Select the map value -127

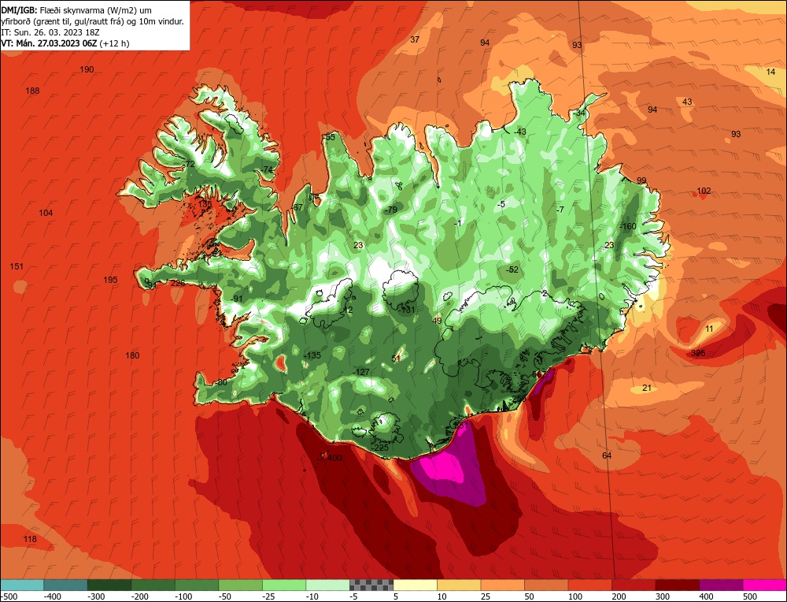point(361,372)
